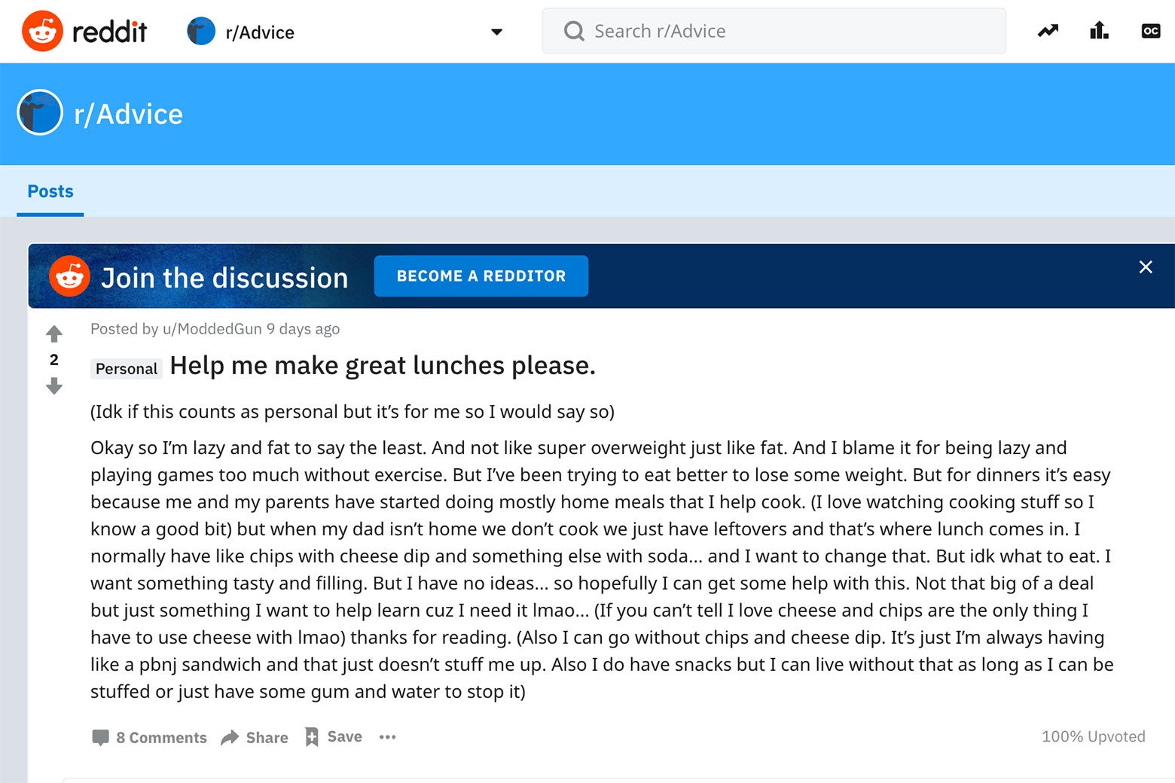Select the Personal flair tag

126,369
